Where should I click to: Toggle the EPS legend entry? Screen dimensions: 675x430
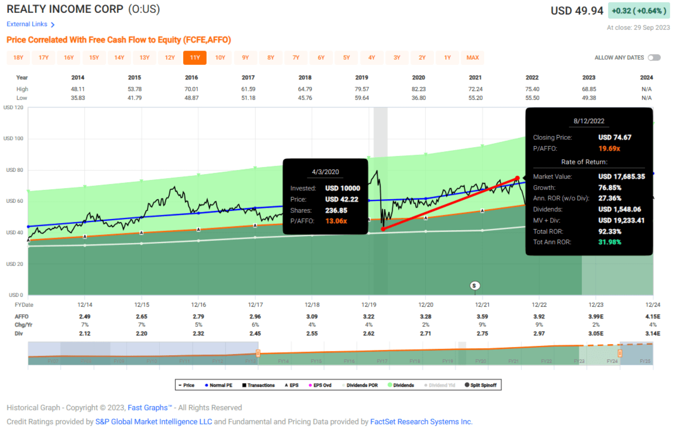point(291,385)
